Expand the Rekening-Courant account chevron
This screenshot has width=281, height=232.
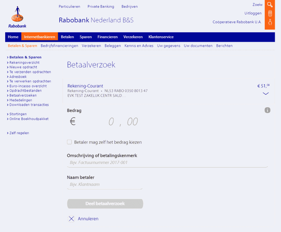(266, 93)
